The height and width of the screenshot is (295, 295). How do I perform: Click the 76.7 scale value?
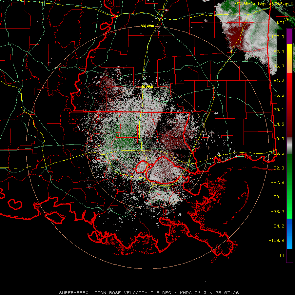279,66
